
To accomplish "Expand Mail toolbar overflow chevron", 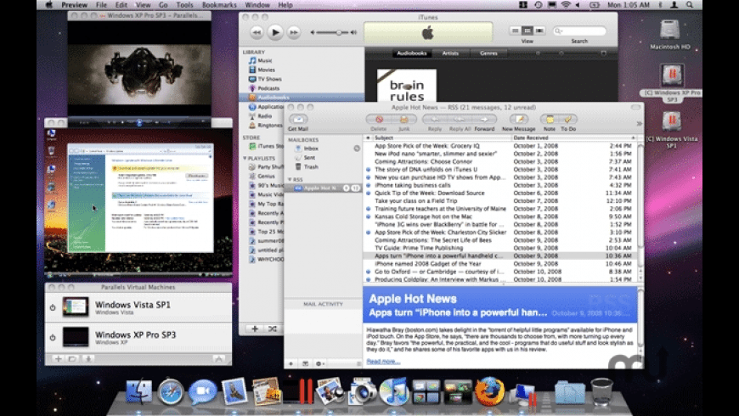I will [x=639, y=122].
